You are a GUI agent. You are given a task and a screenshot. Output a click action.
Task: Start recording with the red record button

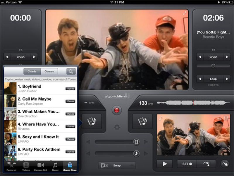coord(116,111)
